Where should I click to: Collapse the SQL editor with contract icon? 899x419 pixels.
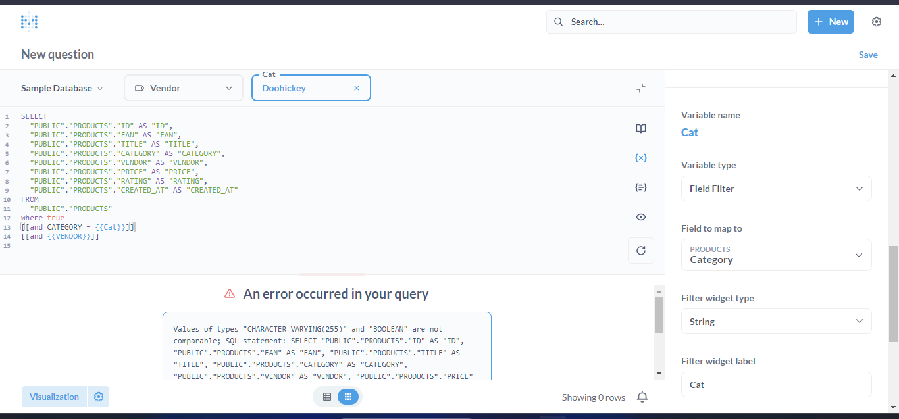coord(640,88)
